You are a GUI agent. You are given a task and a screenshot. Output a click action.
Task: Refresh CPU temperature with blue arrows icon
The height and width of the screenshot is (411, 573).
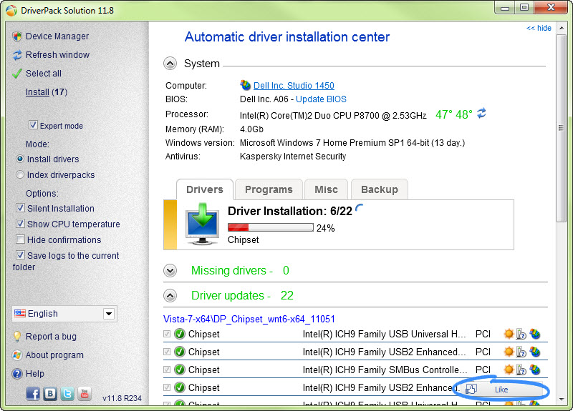click(481, 114)
